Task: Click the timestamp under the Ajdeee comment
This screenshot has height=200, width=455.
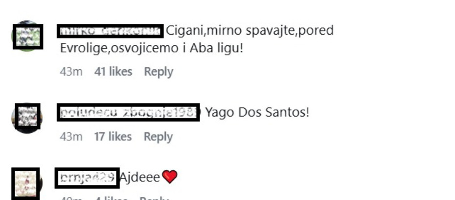Action: coord(71,198)
